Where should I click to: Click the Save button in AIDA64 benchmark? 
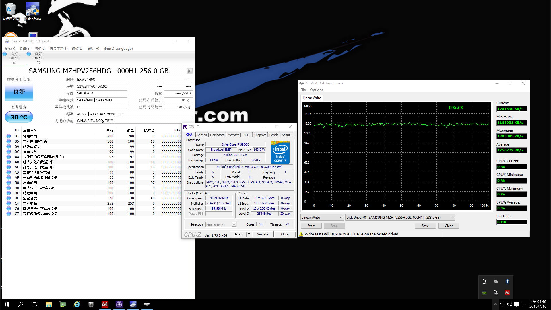pos(425,226)
